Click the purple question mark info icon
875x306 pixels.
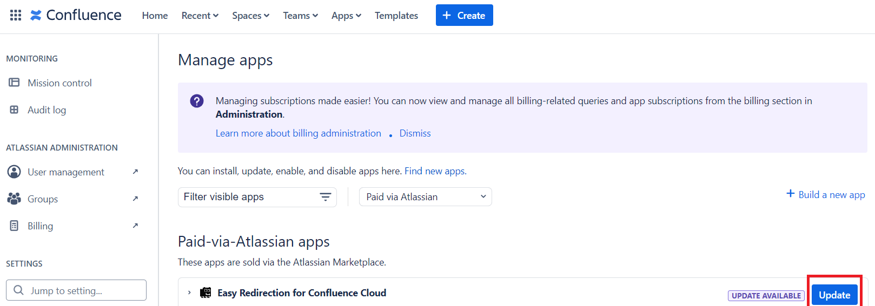[197, 101]
